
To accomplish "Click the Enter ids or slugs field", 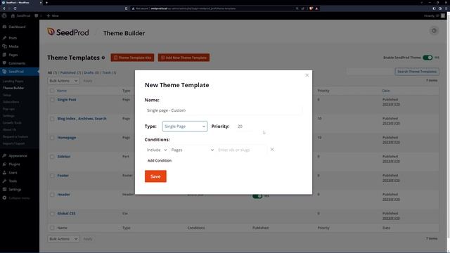I will (241, 150).
